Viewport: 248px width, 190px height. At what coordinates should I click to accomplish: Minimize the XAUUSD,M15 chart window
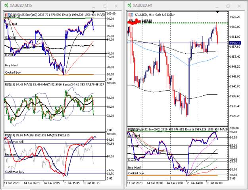click(x=94, y=6)
